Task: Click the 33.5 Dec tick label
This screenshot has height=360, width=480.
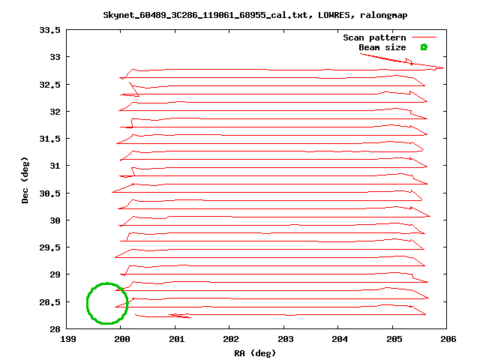Action: coord(49,30)
